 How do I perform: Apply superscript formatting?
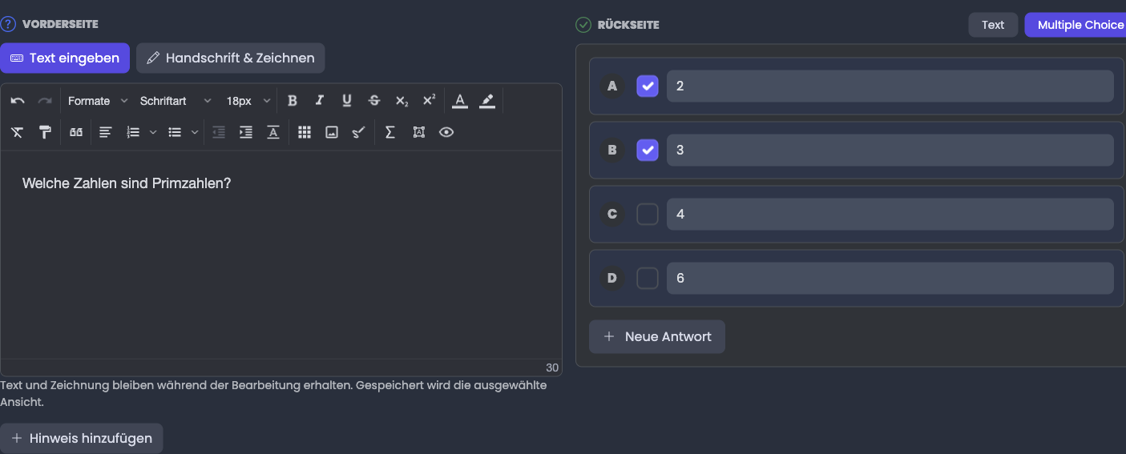[429, 101]
